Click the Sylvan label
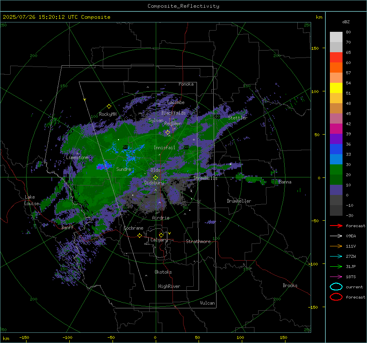 (x=156, y=120)
